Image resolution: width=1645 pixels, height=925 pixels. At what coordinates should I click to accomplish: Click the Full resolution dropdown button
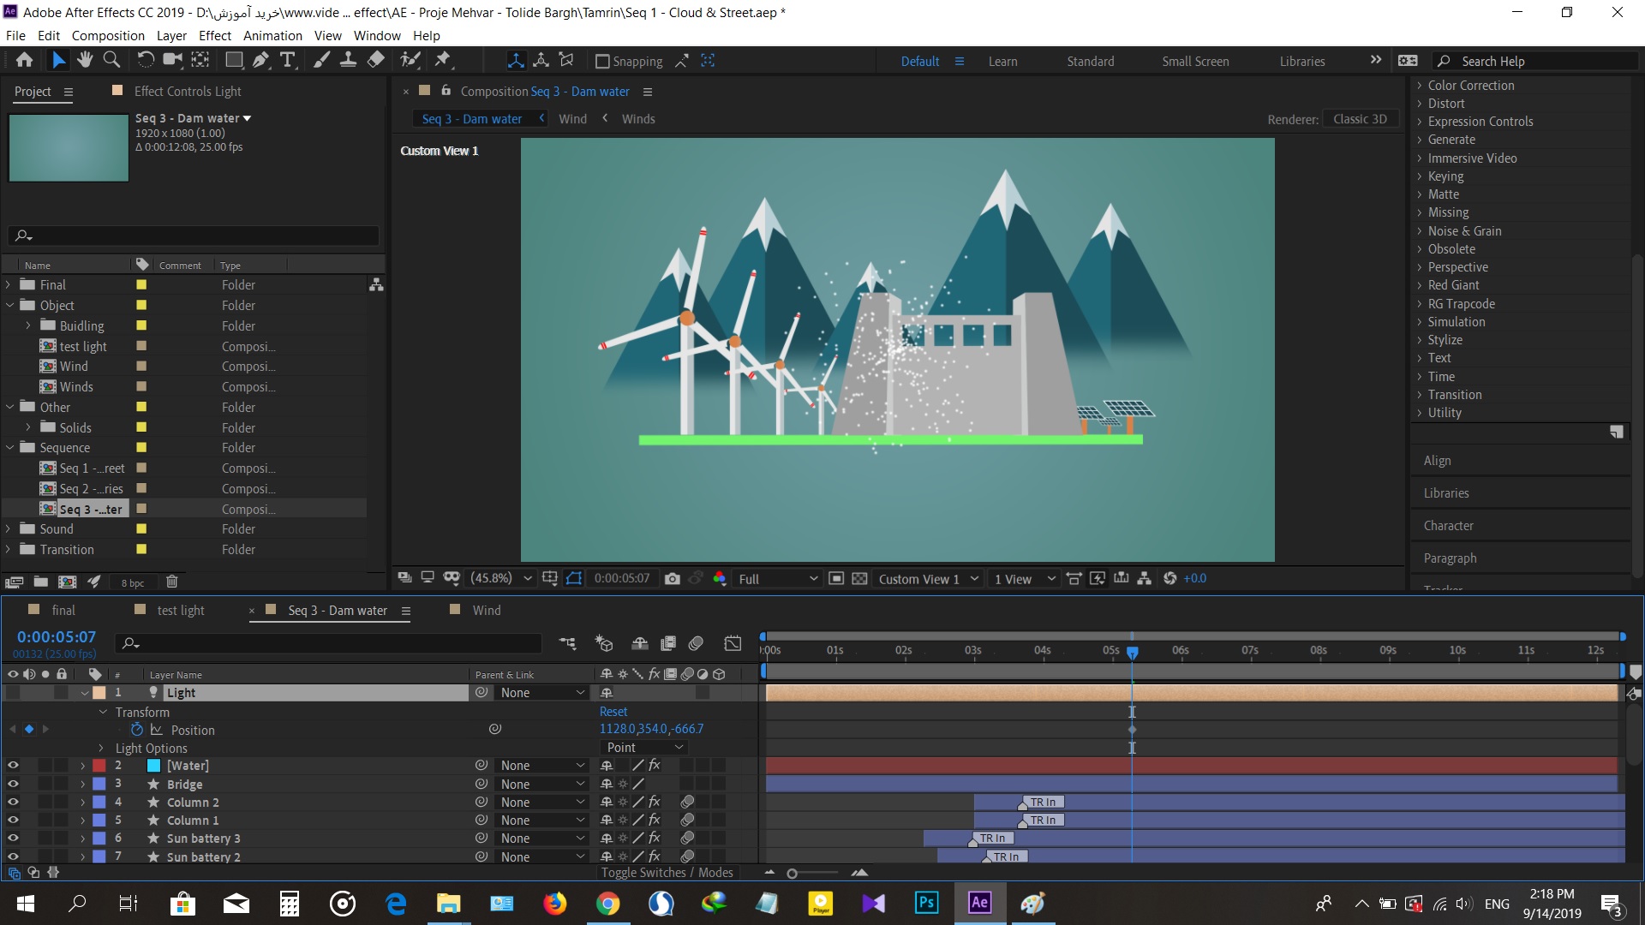(775, 578)
